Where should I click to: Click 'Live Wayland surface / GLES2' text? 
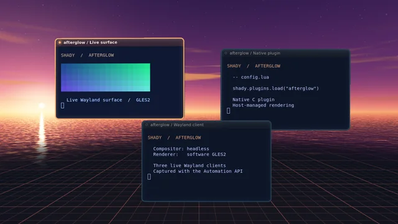[108, 100]
